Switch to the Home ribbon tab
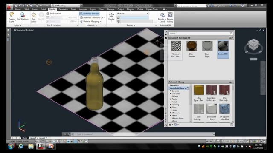273x153 pixels. (x=18, y=9)
